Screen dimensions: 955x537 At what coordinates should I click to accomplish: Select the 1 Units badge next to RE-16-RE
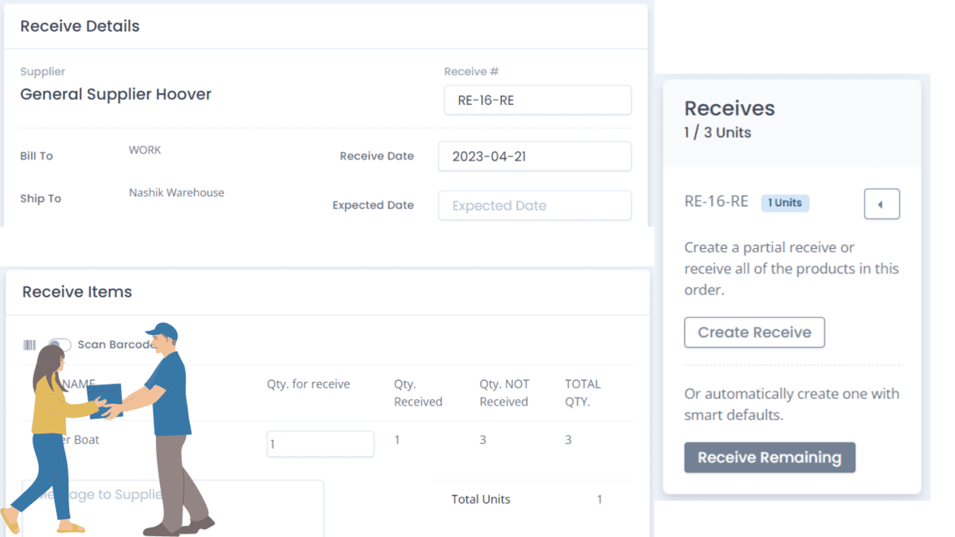(x=785, y=203)
